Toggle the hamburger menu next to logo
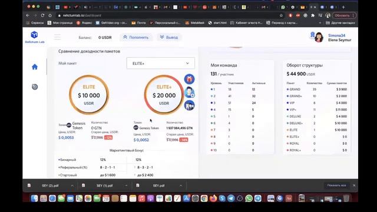 [x=57, y=37]
